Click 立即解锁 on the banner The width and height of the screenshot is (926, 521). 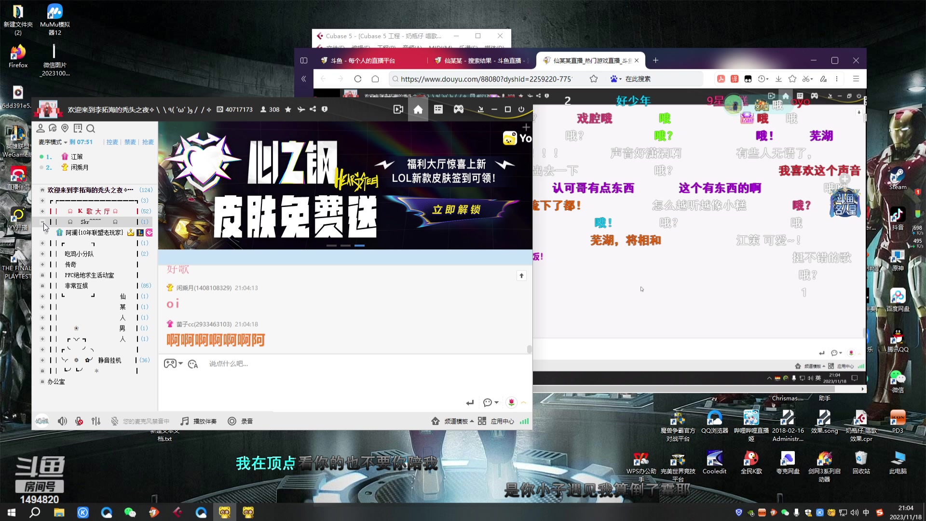pyautogui.click(x=456, y=209)
